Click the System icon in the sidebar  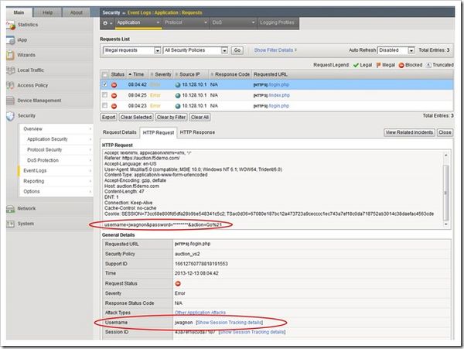(x=9, y=224)
